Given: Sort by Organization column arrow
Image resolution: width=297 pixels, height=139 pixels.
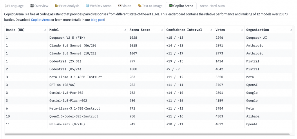Looking at the screenshot, I should (x=291, y=30).
